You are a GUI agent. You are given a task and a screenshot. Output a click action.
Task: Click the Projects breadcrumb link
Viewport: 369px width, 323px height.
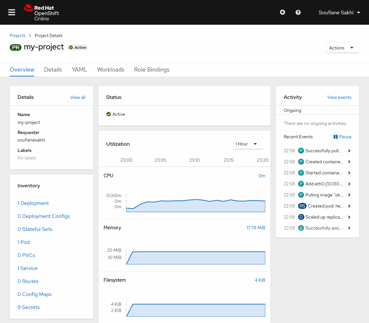click(x=18, y=35)
